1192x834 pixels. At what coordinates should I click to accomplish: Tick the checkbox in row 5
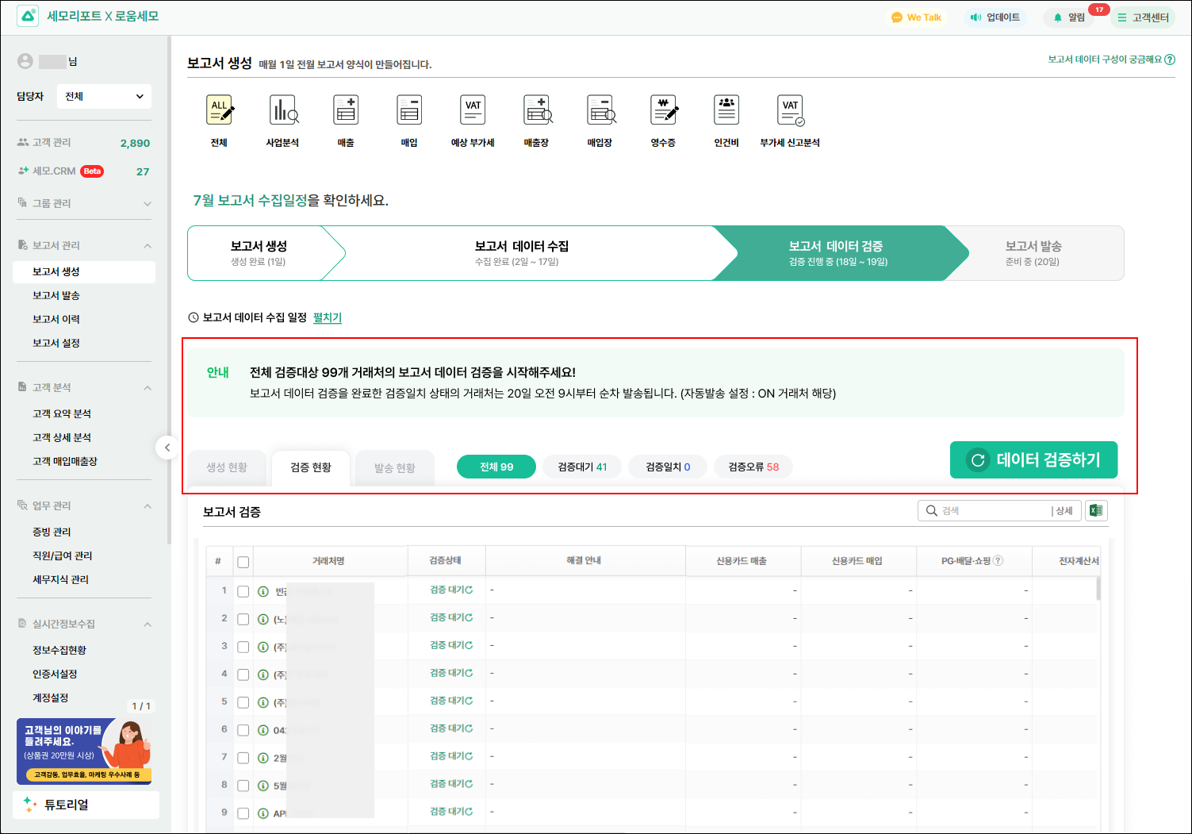243,702
